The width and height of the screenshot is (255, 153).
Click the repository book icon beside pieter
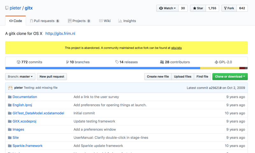click(7, 8)
